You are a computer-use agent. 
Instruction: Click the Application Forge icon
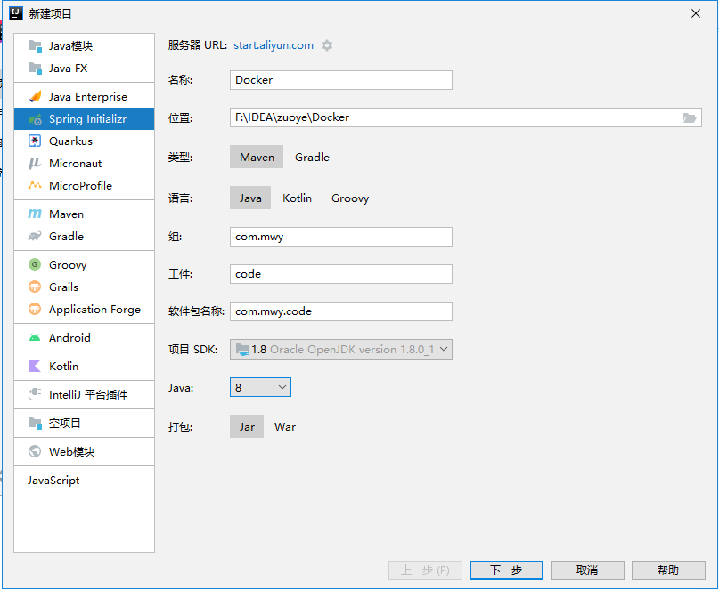(35, 309)
